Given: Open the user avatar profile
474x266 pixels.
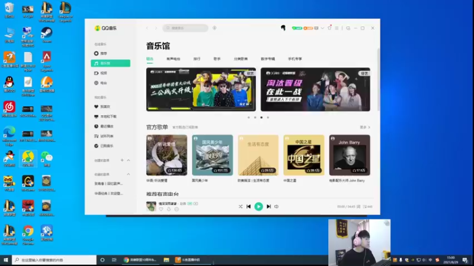Looking at the screenshot, I should pos(283,28).
